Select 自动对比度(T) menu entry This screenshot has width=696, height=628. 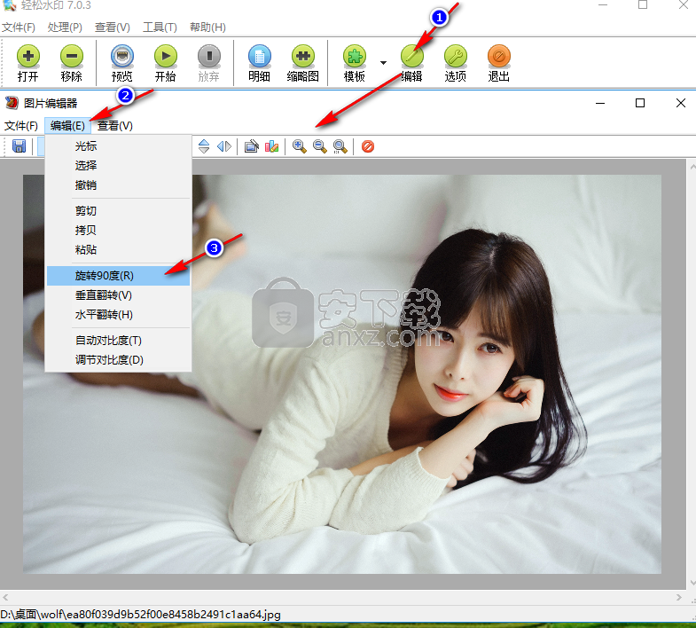pyautogui.click(x=119, y=341)
